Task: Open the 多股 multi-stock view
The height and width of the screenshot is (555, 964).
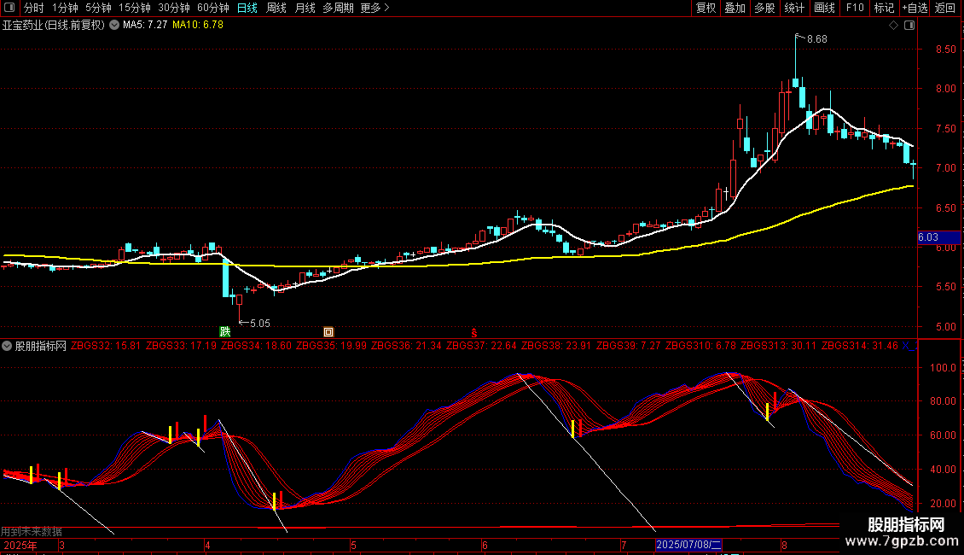Action: coord(764,8)
